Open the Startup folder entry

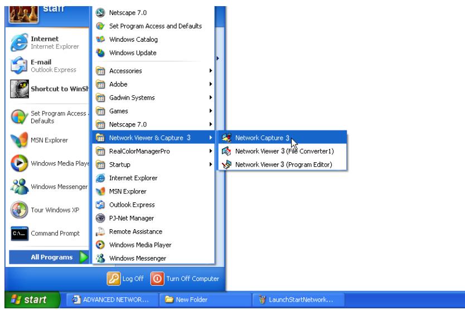pyautogui.click(x=153, y=164)
